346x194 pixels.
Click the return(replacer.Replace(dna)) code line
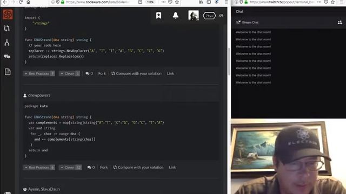[56, 56]
